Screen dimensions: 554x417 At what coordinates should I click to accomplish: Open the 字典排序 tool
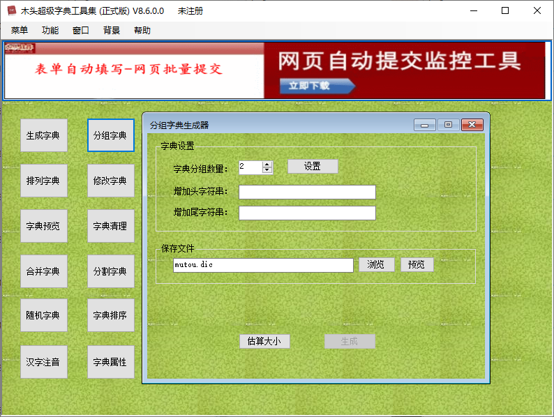tap(110, 315)
